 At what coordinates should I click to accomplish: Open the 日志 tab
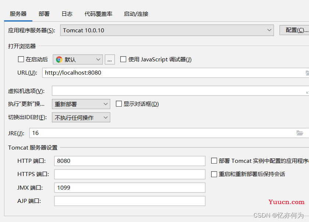tap(67, 14)
